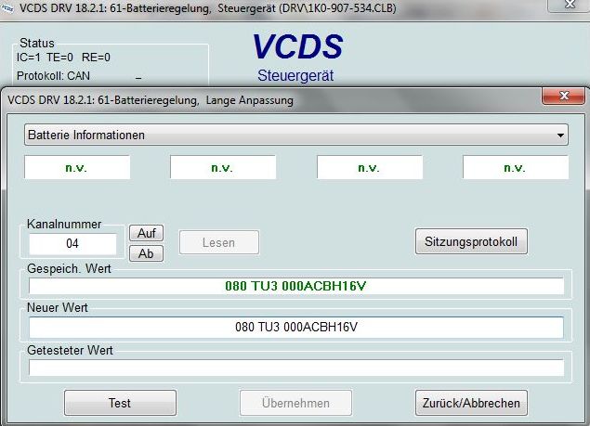Viewport: 590px width, 426px height.
Task: Click the Neuer Wert input field
Action: tap(296, 327)
